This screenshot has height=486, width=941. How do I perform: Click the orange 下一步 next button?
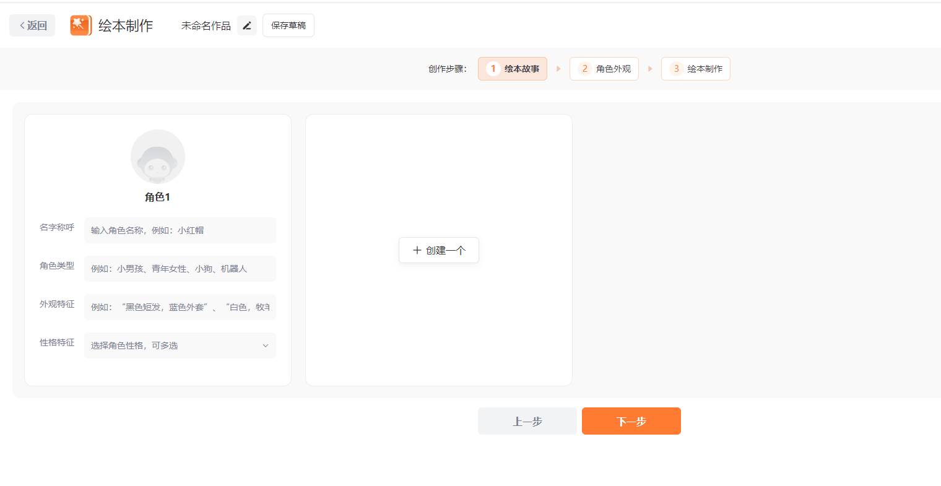tap(631, 421)
